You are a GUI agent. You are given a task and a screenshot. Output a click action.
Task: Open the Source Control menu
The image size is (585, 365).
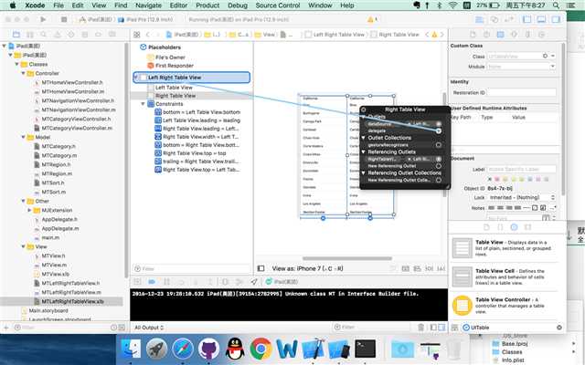[x=278, y=5]
